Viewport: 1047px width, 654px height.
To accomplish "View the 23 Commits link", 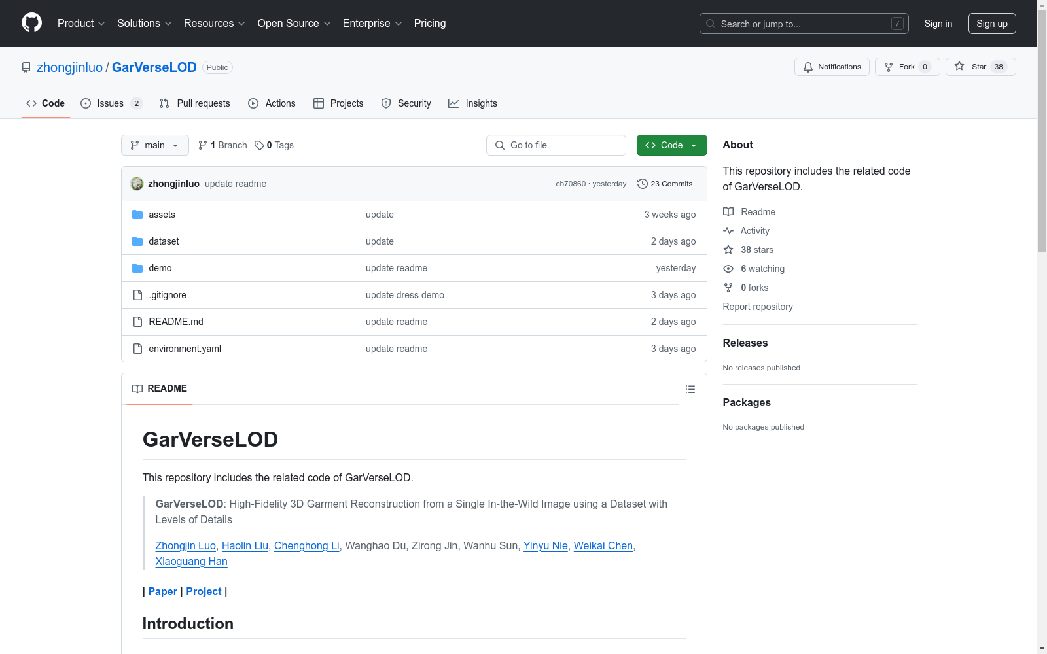I will click(665, 184).
